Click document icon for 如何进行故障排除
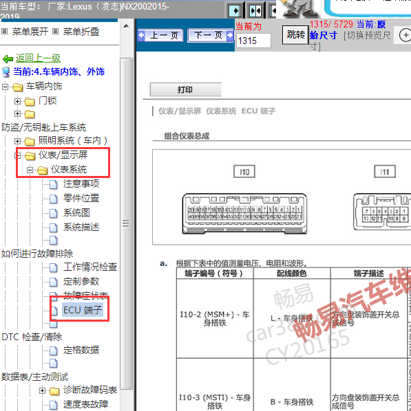 [54, 241]
